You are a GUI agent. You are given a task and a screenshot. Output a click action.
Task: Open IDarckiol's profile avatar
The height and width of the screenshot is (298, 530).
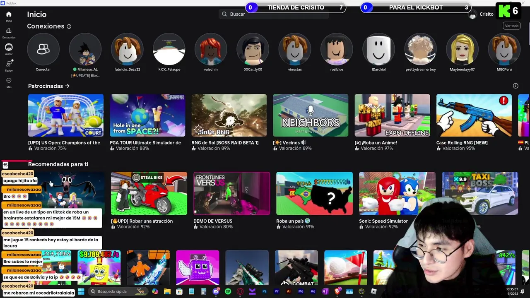click(378, 49)
